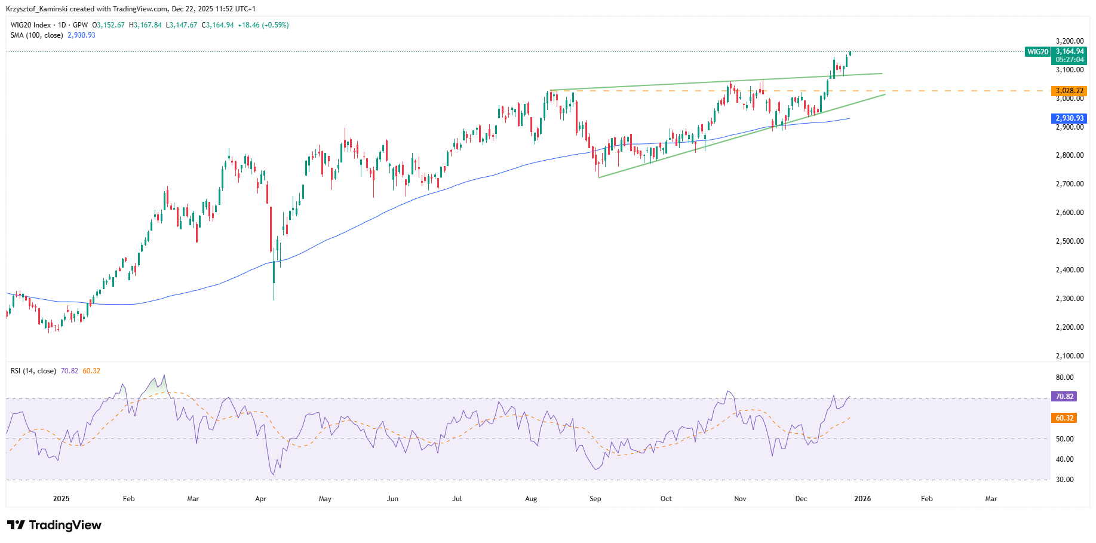Click the 80.00 level on RSI scale

pos(1064,378)
